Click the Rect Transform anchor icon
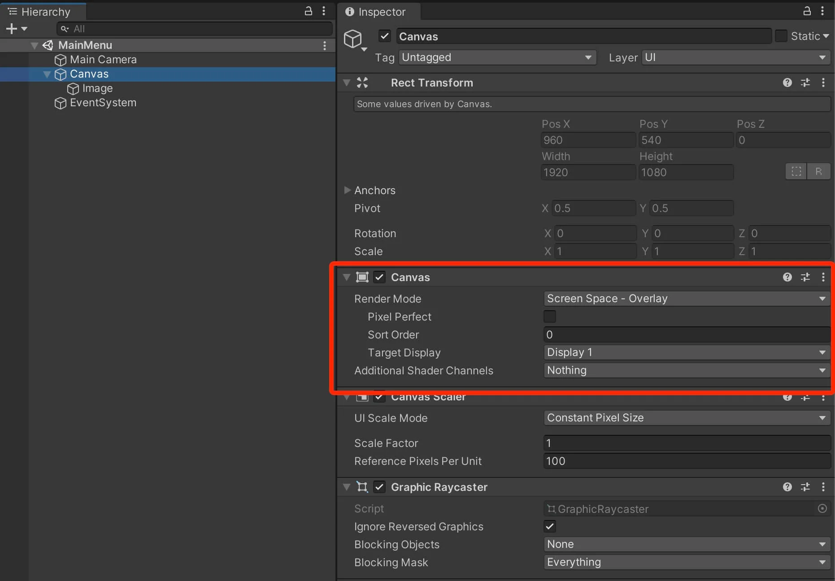835x581 pixels. 362,82
